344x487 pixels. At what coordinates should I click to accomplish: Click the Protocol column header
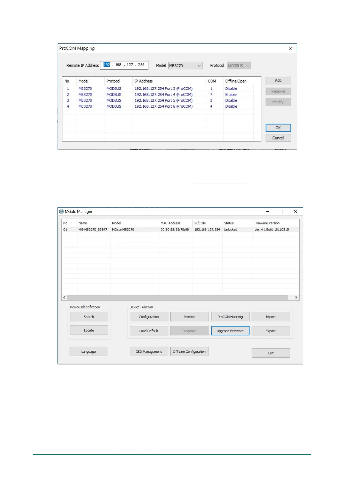(x=118, y=81)
